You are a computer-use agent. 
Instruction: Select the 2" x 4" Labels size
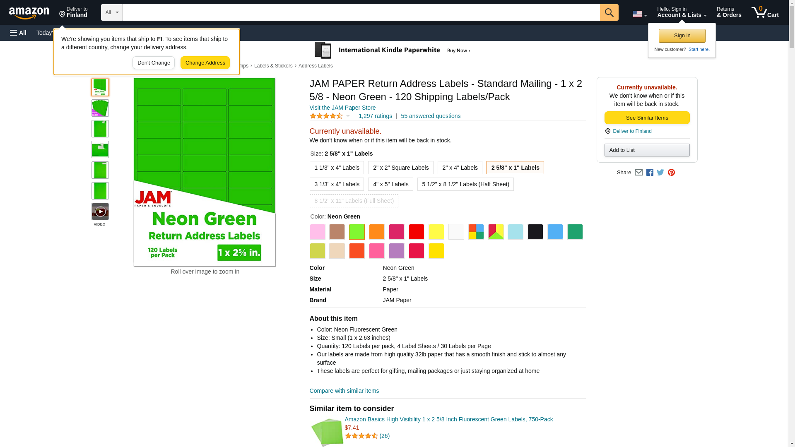pos(460,168)
